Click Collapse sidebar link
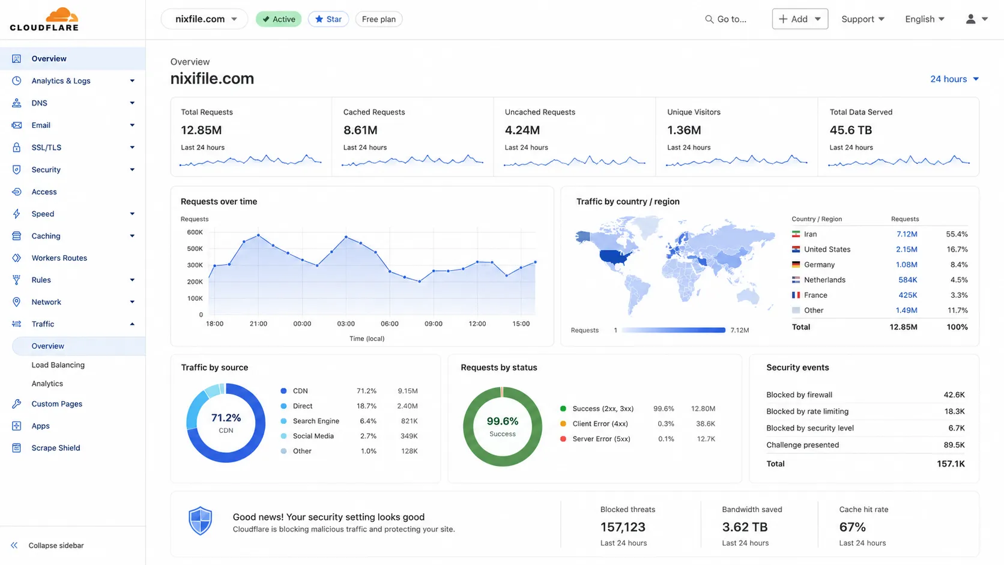The height and width of the screenshot is (565, 1004). (x=56, y=545)
